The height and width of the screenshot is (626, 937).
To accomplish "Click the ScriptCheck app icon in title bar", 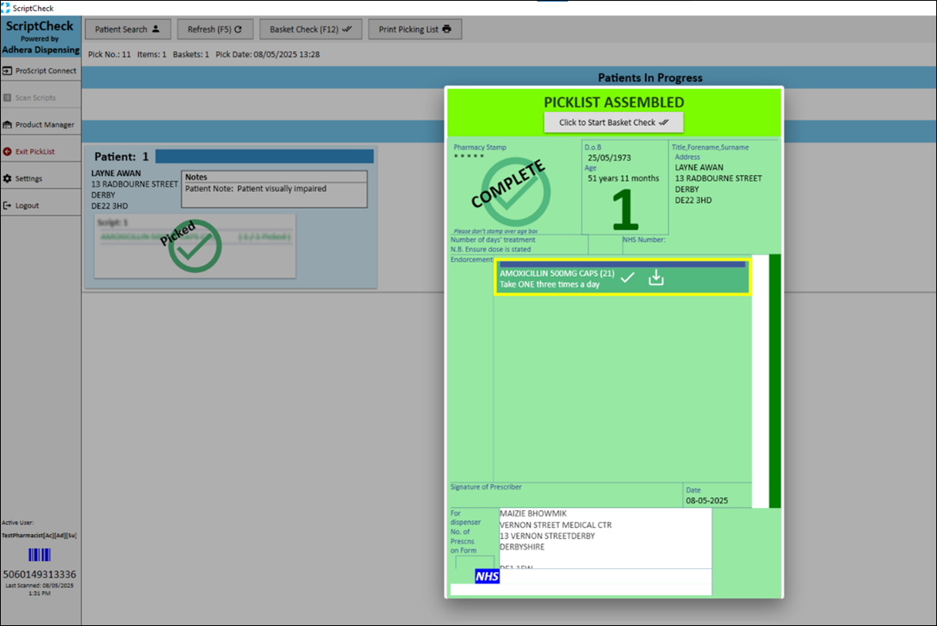I will pos(6,8).
